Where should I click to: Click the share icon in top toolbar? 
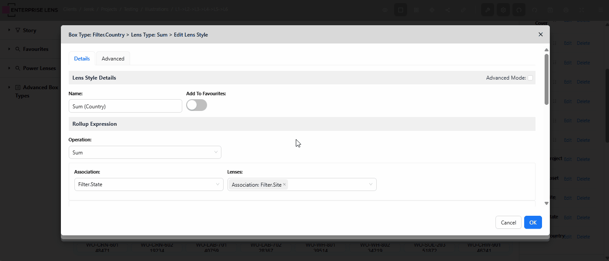coord(448,10)
